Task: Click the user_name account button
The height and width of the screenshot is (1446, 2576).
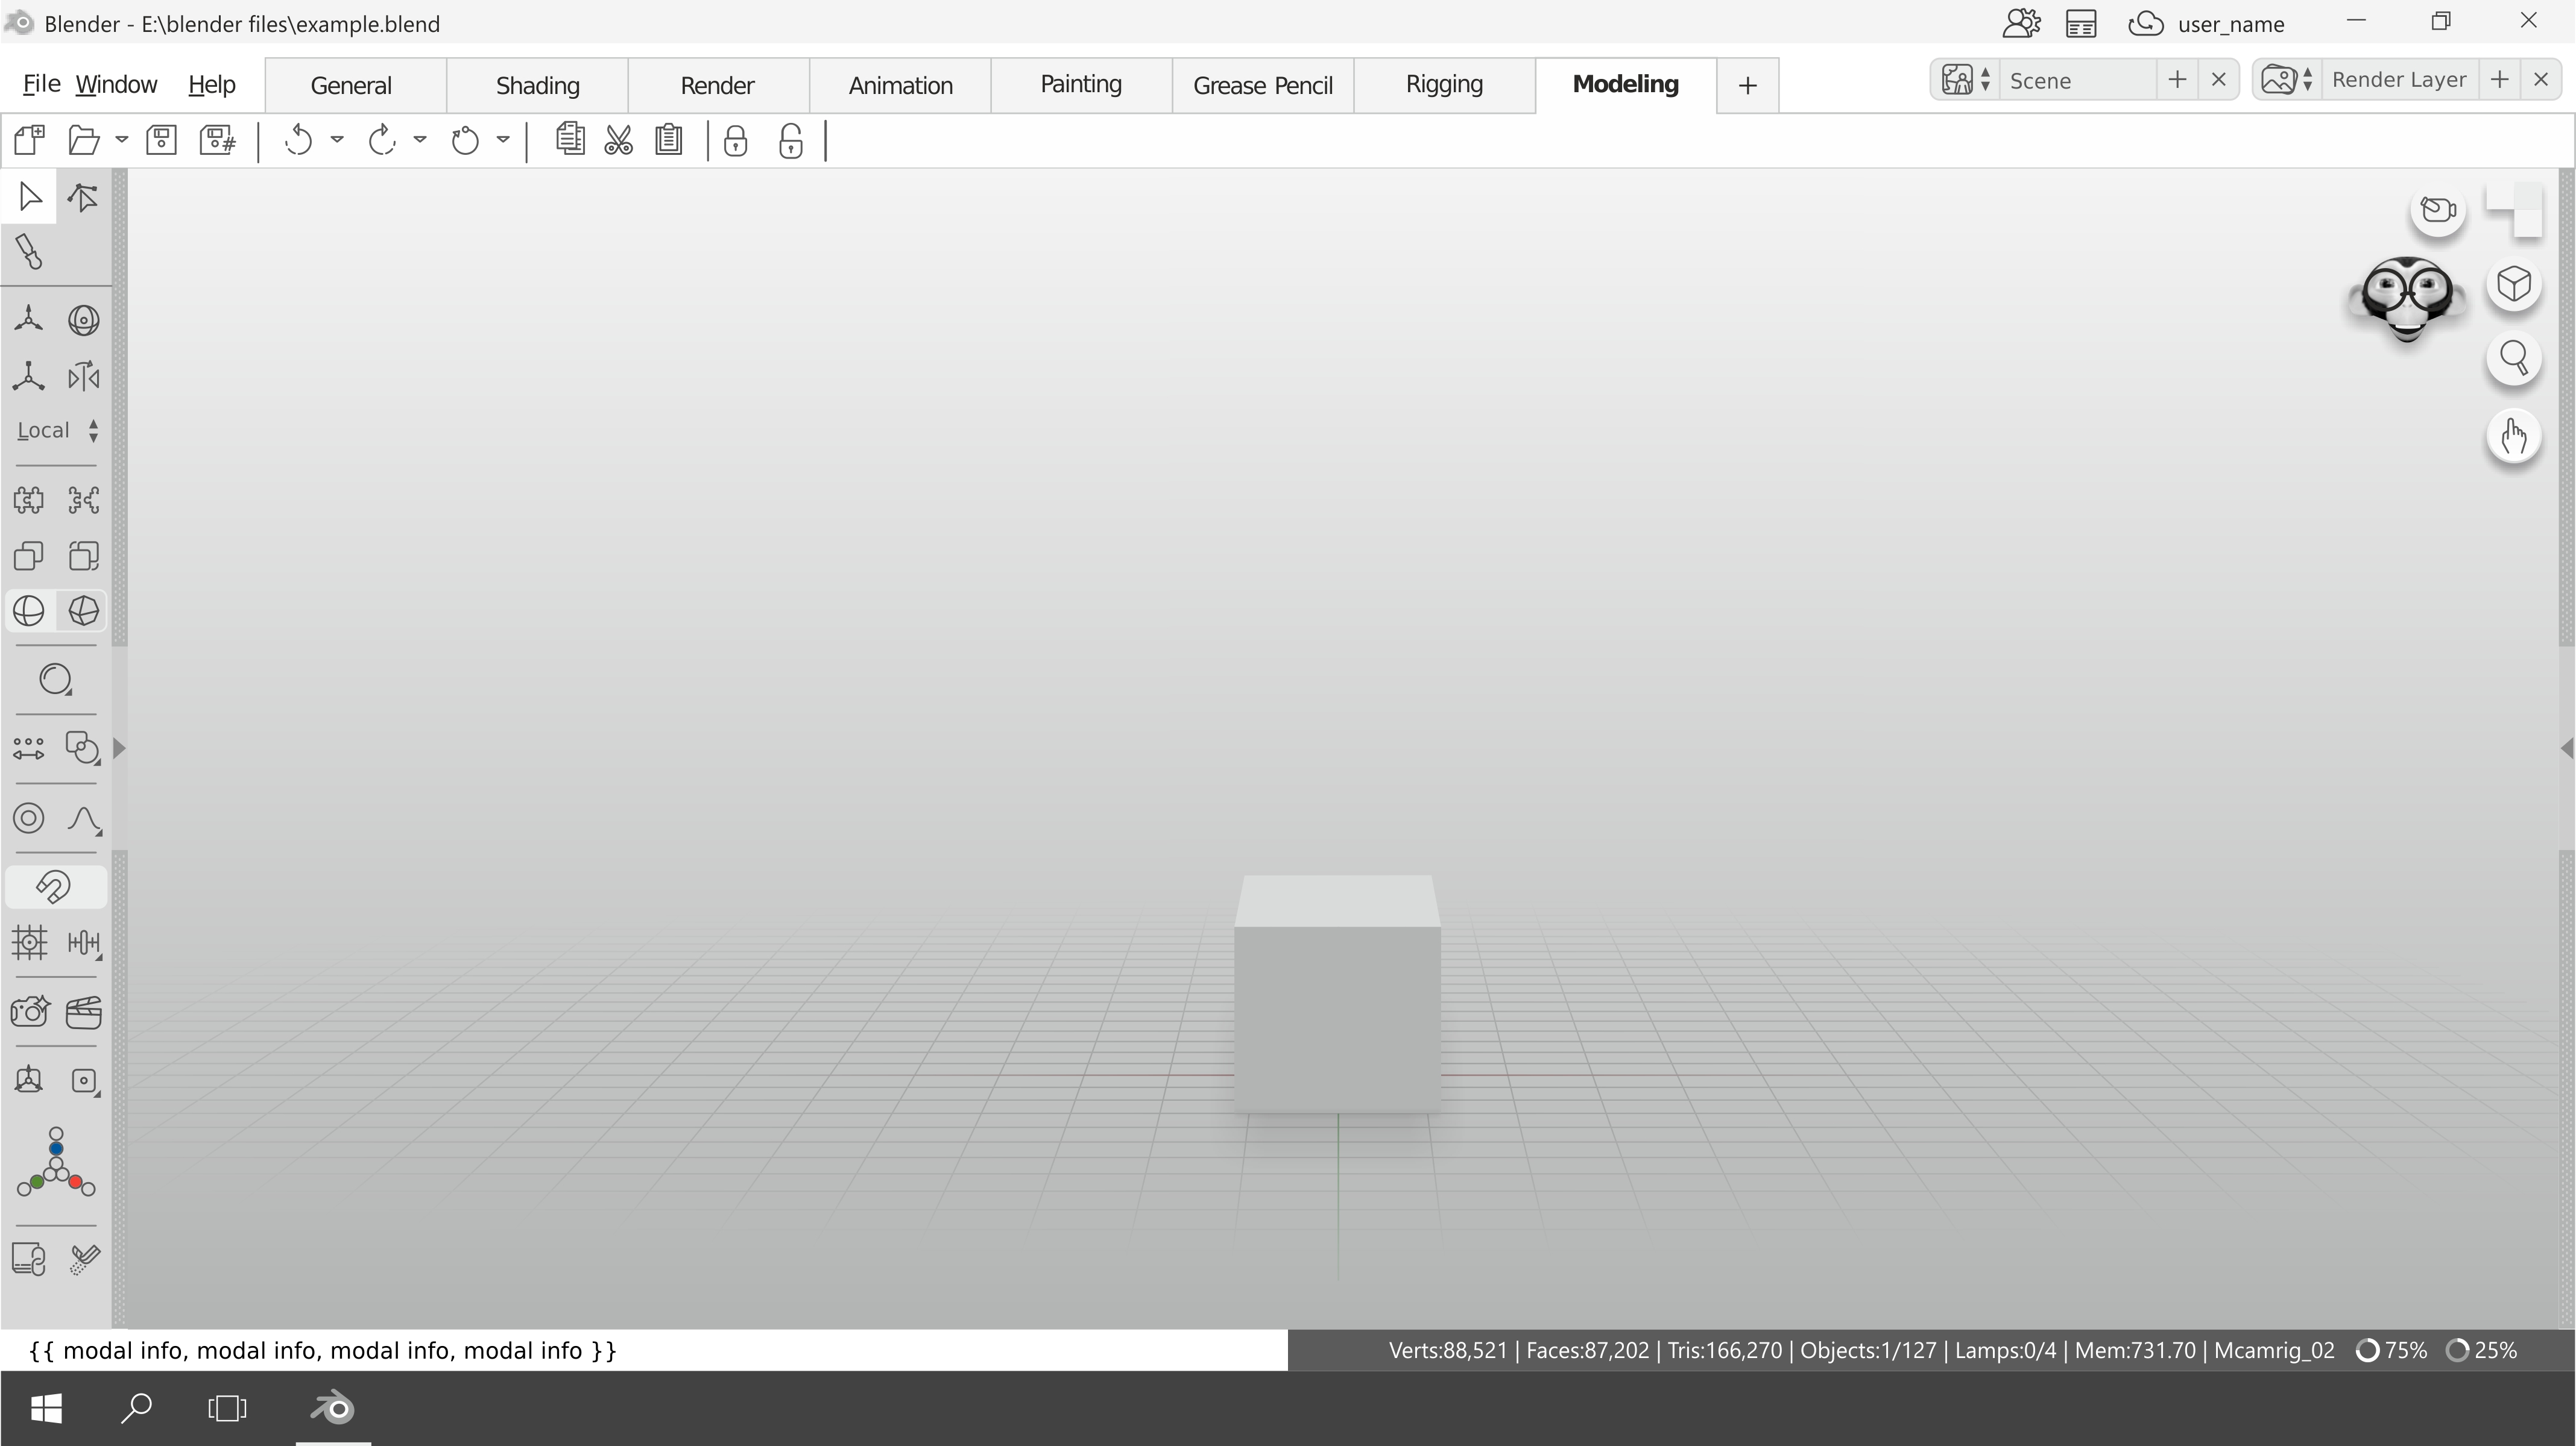Action: click(x=2207, y=23)
